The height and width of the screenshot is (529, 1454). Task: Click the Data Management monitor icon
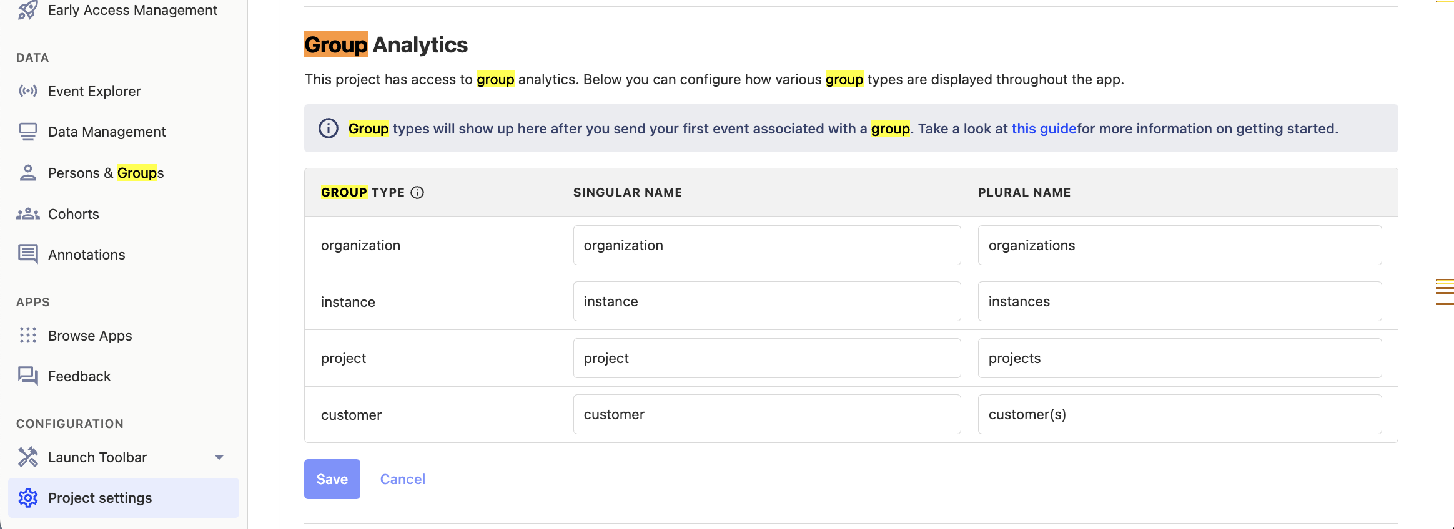27,132
